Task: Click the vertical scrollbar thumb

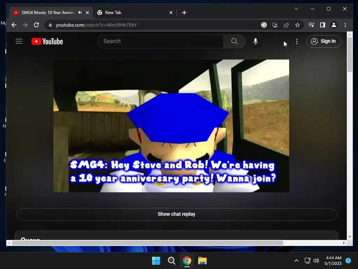Action: click(350, 55)
